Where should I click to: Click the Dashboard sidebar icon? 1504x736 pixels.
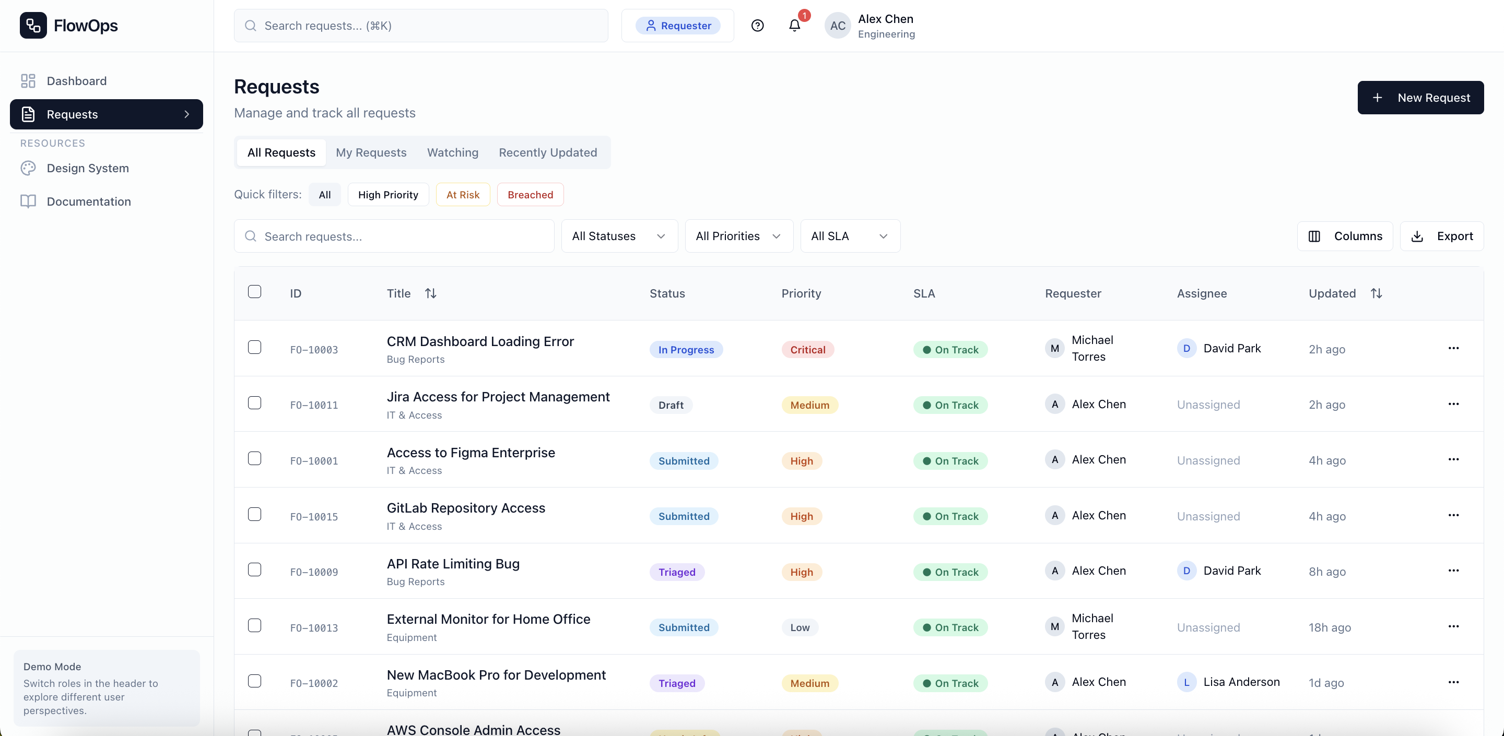point(28,80)
